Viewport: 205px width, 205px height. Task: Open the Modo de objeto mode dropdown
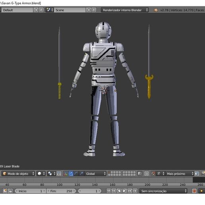click(x=18, y=174)
